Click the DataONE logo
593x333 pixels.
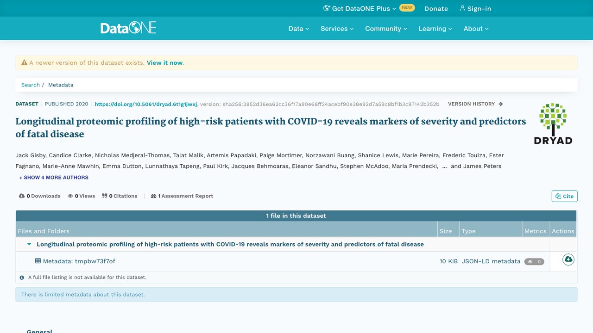pos(128,28)
